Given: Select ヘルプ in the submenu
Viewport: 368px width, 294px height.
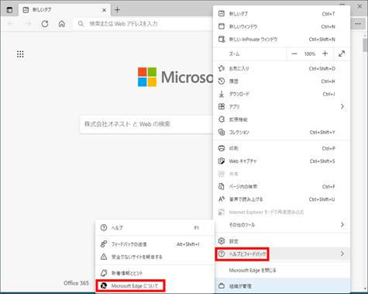Looking at the screenshot, I should [154, 228].
